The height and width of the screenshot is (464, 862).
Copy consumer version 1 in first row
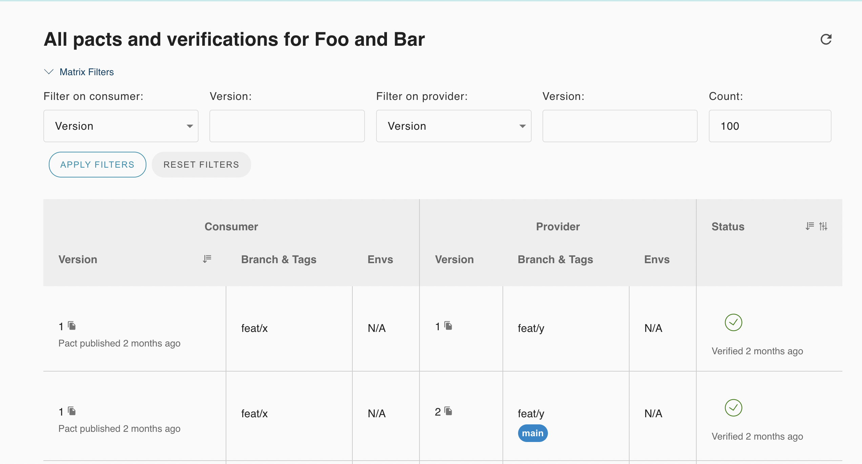pos(72,326)
